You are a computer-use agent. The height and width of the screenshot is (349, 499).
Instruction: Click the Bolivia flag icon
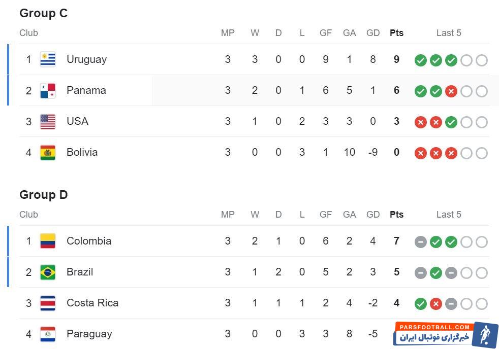pyautogui.click(x=48, y=153)
